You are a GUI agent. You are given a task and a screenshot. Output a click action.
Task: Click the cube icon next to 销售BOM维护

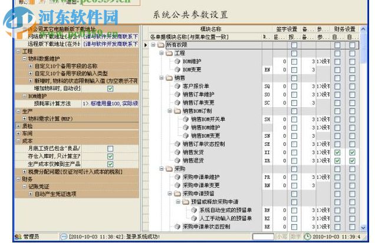coord(186,128)
